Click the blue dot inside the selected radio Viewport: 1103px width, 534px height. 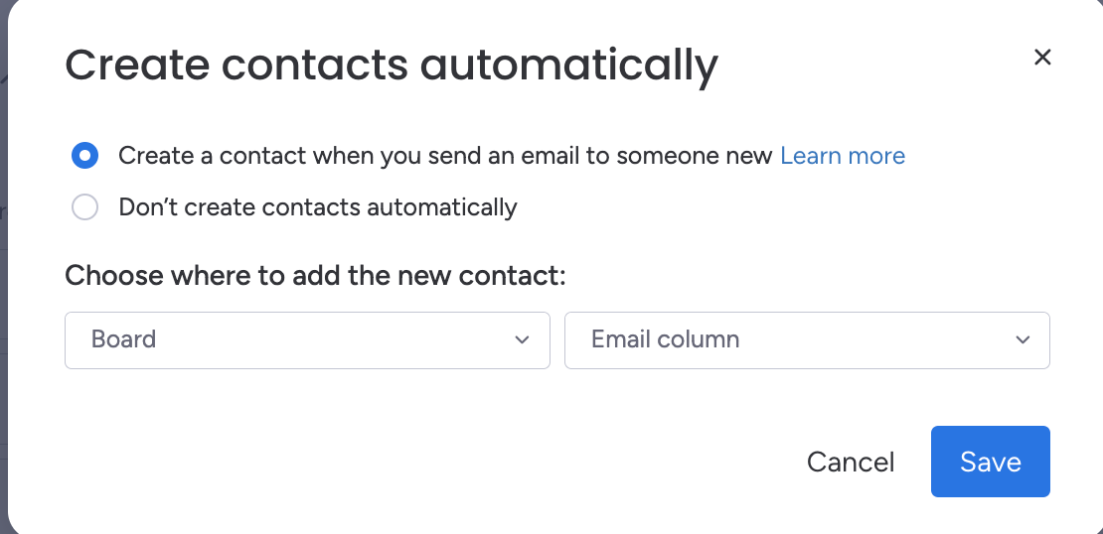pyautogui.click(x=85, y=156)
